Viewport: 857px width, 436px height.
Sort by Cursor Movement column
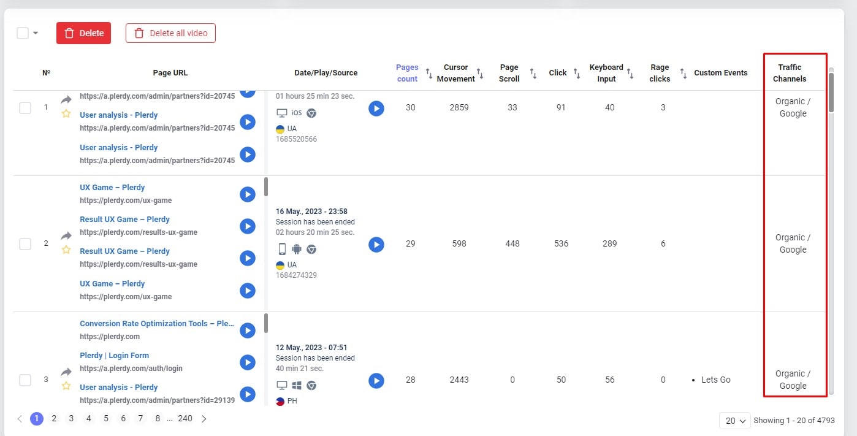coord(480,73)
